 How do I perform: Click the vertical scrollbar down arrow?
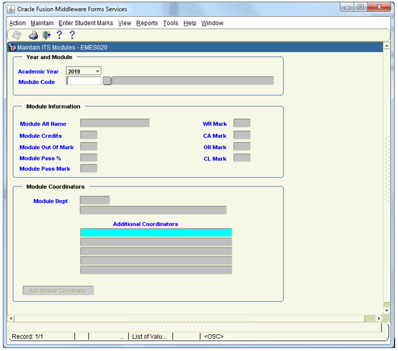pos(387,311)
